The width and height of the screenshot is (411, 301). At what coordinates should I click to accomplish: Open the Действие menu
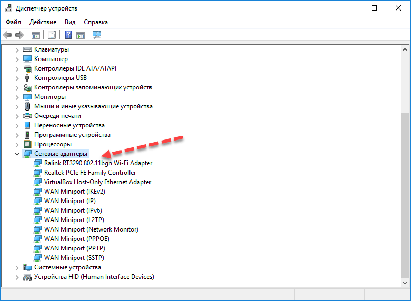click(x=43, y=22)
